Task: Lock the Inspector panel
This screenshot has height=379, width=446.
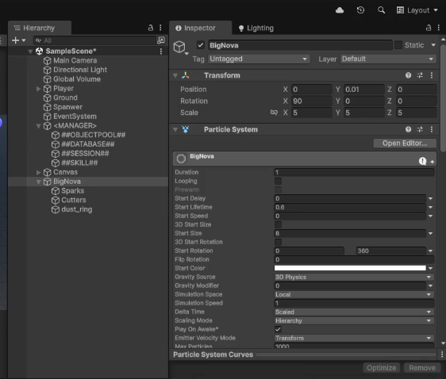Action: click(429, 28)
